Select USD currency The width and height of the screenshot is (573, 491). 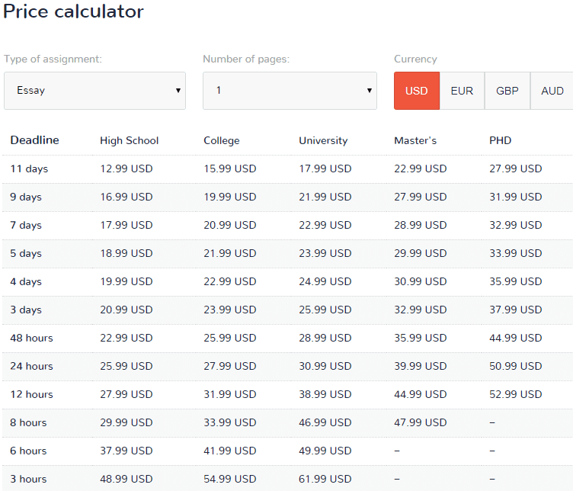[417, 91]
